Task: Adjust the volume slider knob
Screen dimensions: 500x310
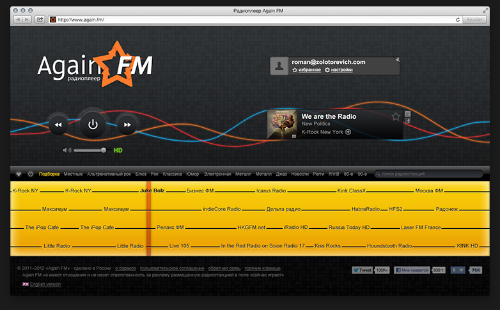Action: point(104,150)
